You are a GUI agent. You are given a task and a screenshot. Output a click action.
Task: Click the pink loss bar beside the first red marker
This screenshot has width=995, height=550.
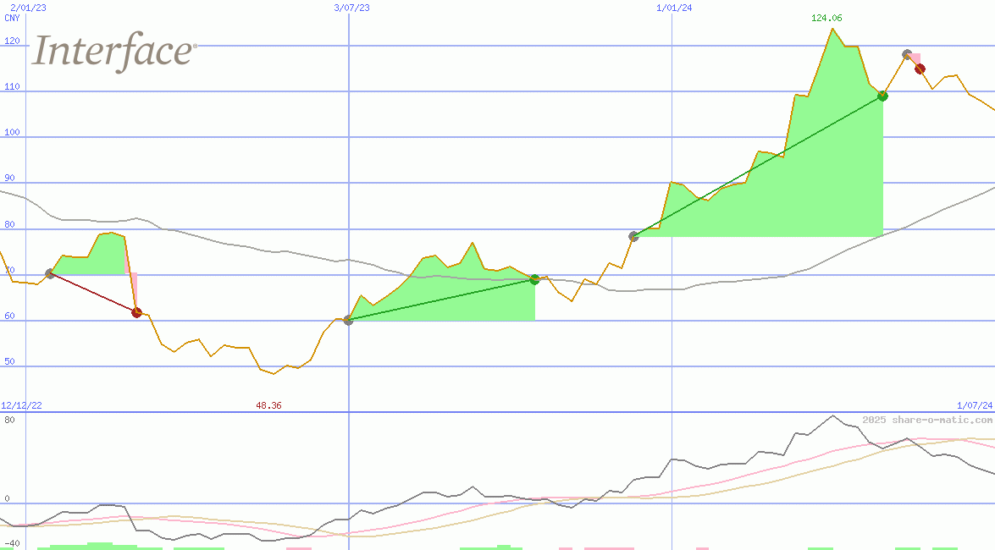(x=132, y=288)
